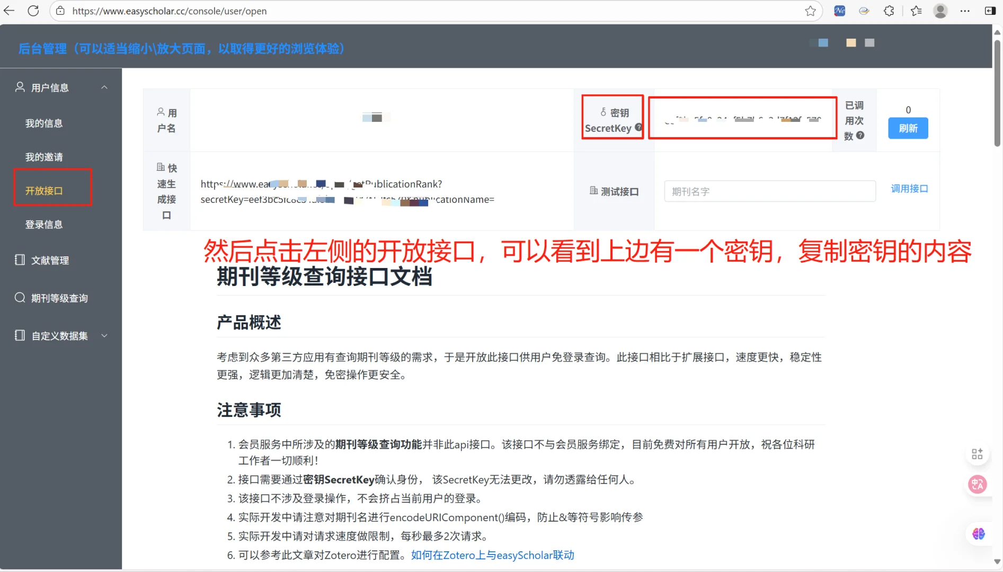Pick the orange theme color swatch
Image resolution: width=1003 pixels, height=572 pixels.
(851, 42)
